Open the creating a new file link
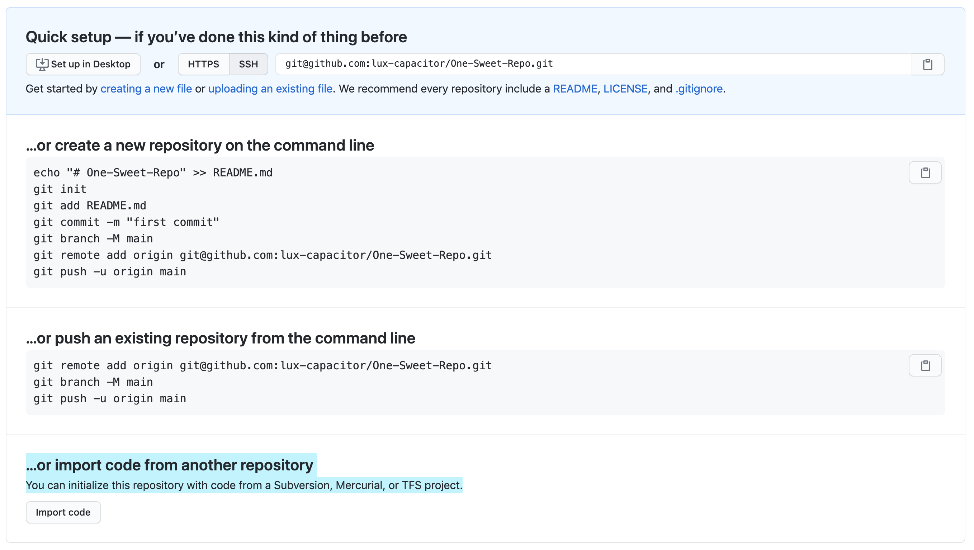 pos(146,89)
